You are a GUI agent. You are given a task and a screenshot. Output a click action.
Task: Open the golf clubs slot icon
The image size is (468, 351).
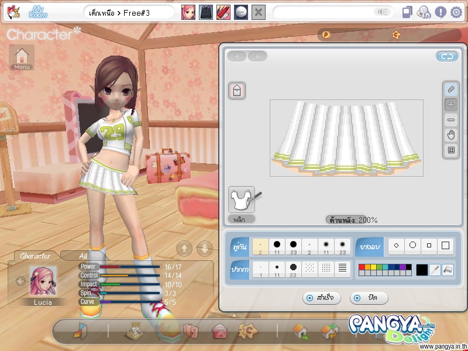click(223, 12)
